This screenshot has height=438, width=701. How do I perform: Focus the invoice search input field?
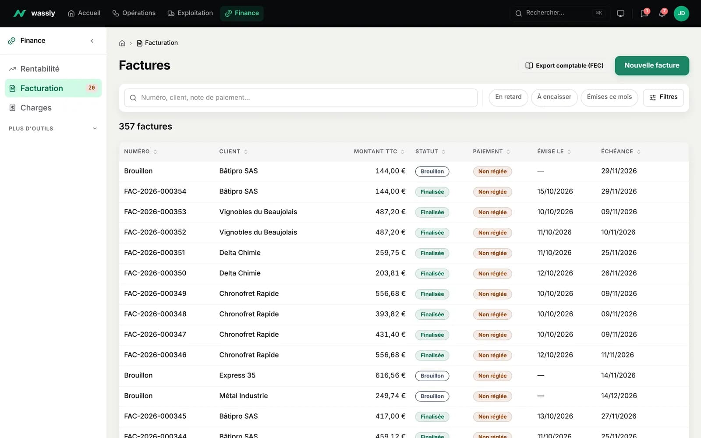click(x=301, y=98)
